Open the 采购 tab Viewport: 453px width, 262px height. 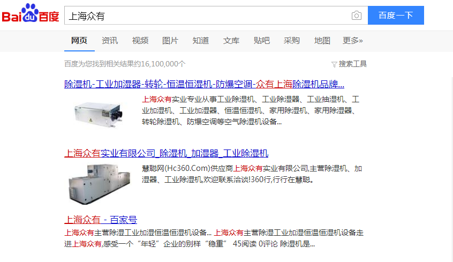click(292, 41)
